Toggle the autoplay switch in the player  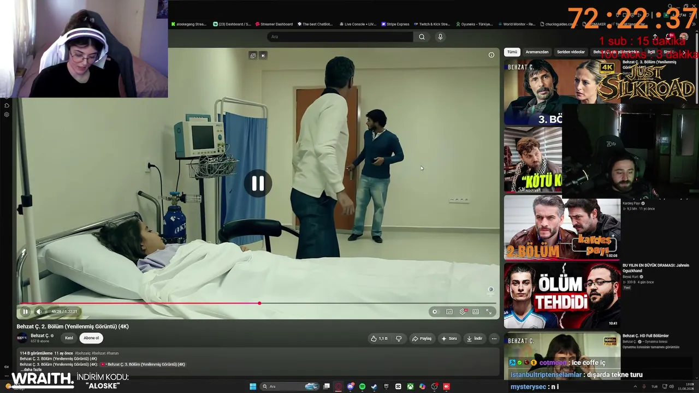tap(435, 312)
